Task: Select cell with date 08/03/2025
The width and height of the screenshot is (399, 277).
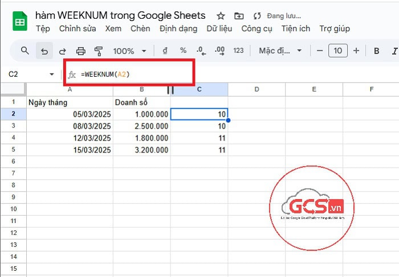Action: pyautogui.click(x=70, y=126)
